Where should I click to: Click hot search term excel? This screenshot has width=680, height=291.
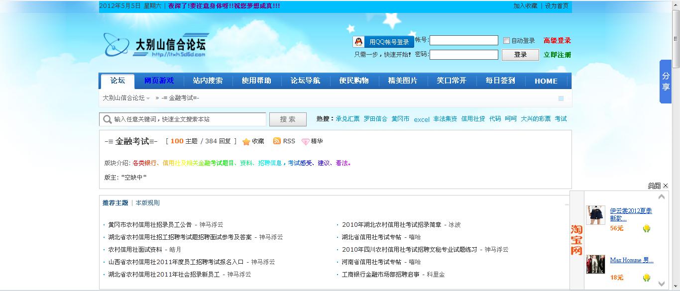pyautogui.click(x=422, y=119)
